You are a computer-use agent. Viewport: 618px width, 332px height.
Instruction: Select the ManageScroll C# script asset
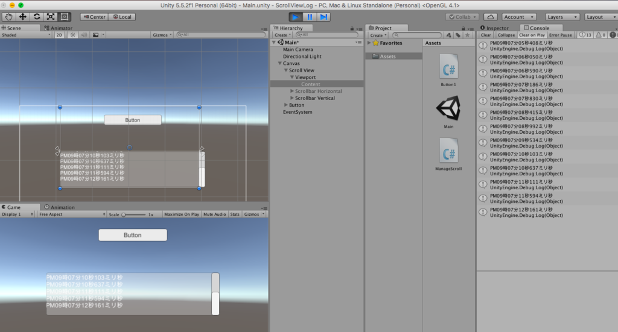448,154
